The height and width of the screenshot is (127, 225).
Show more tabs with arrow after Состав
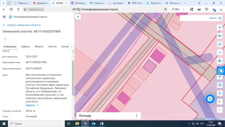[71, 47]
